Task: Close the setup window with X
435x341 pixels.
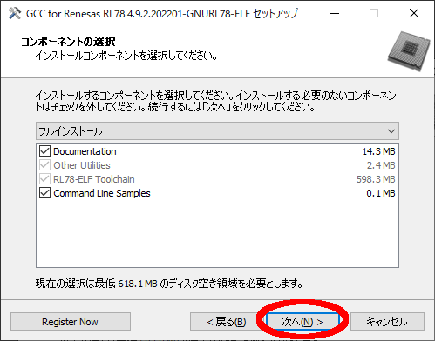Action: click(x=414, y=13)
